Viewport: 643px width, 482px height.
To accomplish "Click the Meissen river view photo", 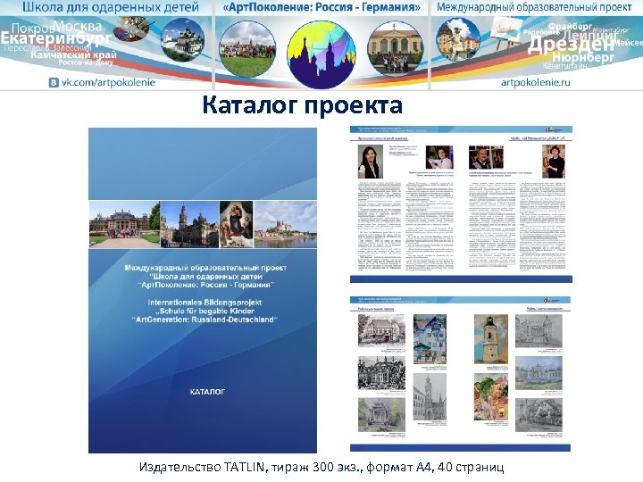I will 286,224.
